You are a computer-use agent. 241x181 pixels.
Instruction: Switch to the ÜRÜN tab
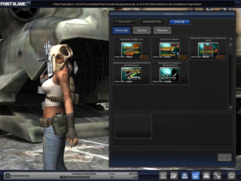[179, 22]
